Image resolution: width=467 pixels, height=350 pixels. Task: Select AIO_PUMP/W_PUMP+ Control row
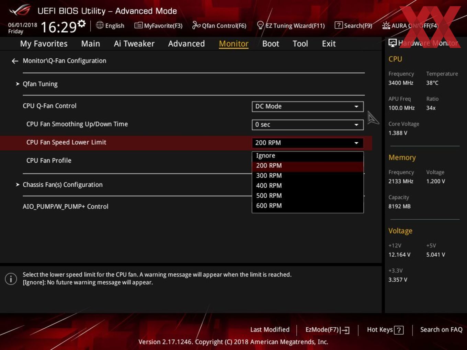pyautogui.click(x=66, y=207)
